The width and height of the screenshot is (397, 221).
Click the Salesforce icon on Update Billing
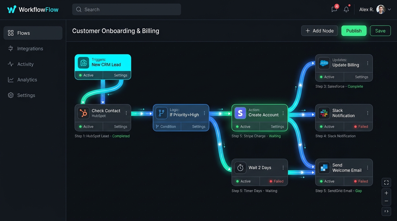click(x=324, y=63)
